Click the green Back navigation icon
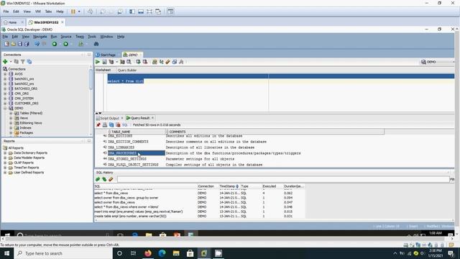Viewport: 460px width, 259px height. (x=55, y=44)
